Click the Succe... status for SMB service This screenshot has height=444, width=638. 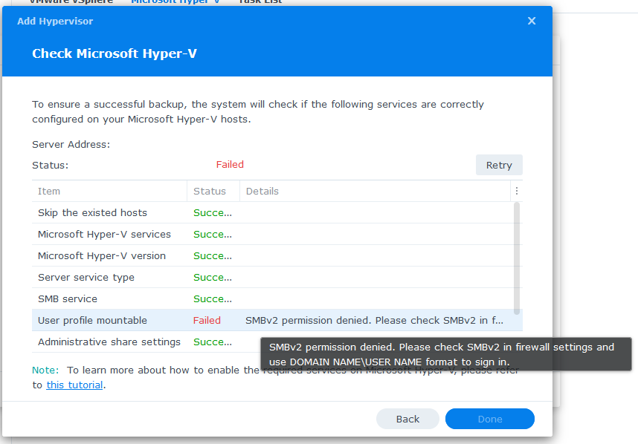tap(213, 299)
